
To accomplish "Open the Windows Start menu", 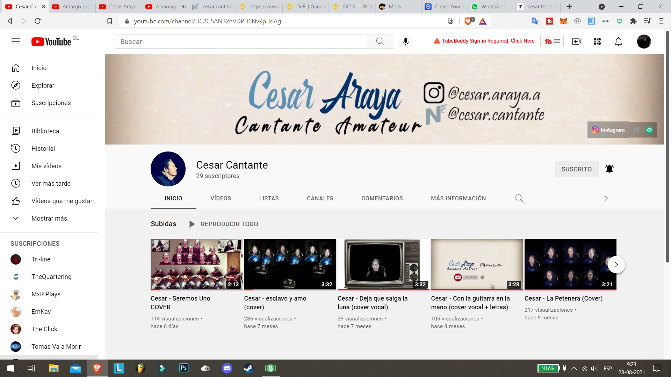I will pos(10,368).
